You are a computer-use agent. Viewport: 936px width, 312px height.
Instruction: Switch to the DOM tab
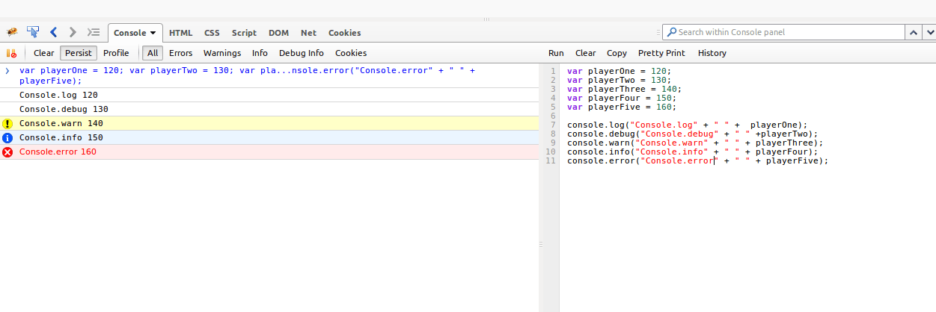[x=279, y=33]
